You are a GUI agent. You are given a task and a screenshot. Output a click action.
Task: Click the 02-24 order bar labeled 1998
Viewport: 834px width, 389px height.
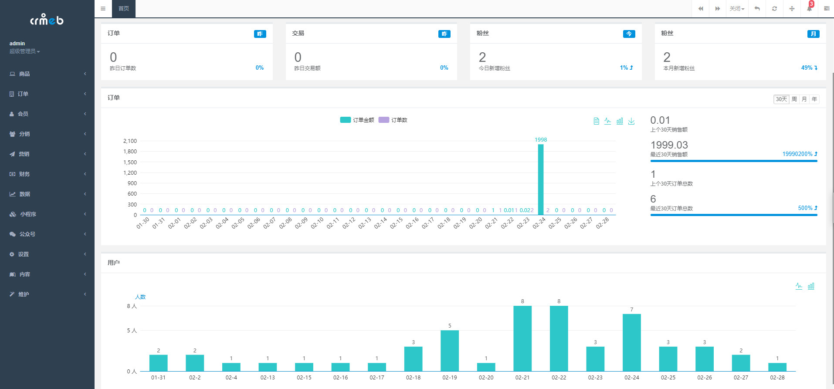[541, 179]
